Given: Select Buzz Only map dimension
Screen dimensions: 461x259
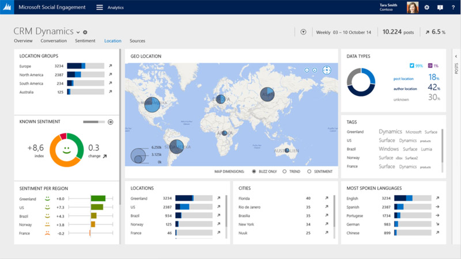Looking at the screenshot, I should pos(254,172).
